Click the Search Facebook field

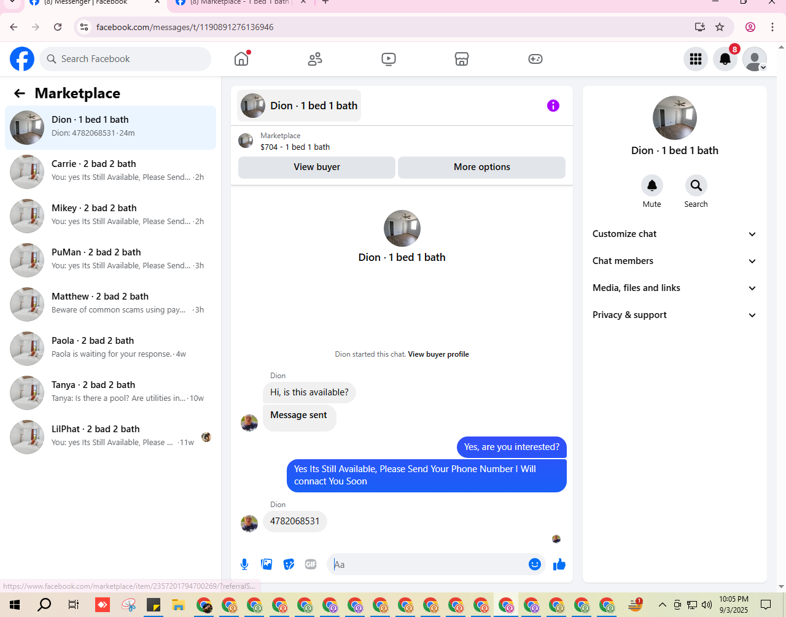click(125, 59)
